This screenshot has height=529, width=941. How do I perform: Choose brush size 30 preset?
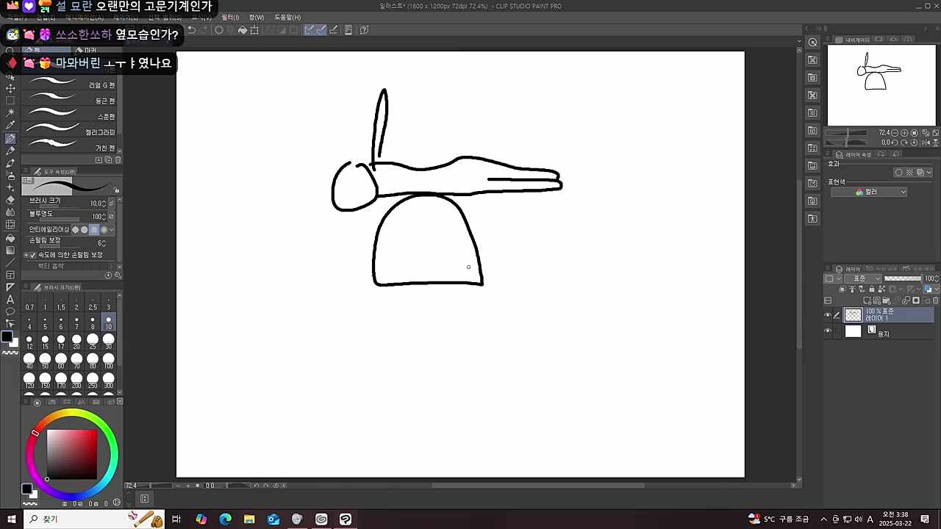click(108, 342)
